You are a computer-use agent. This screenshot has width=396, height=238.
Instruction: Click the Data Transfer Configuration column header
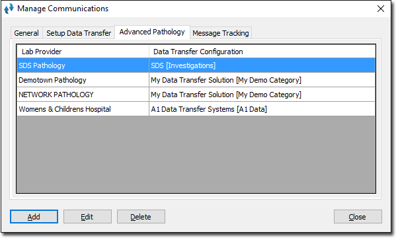[262, 52]
